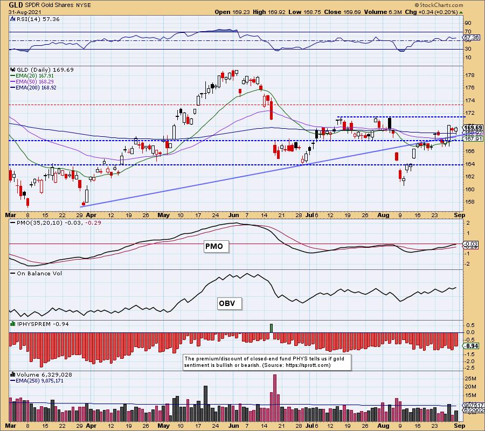Click the EMA(250) 9,075,171 volume legend
The height and width of the screenshot is (431, 485).
click(x=37, y=381)
